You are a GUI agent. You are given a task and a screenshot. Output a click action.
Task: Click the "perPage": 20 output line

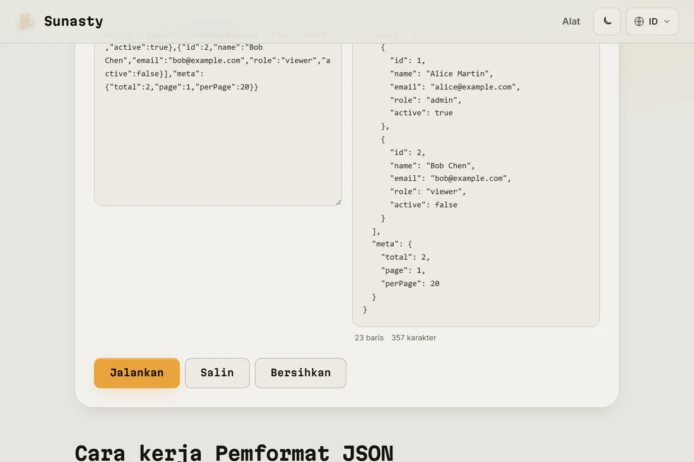click(x=410, y=284)
